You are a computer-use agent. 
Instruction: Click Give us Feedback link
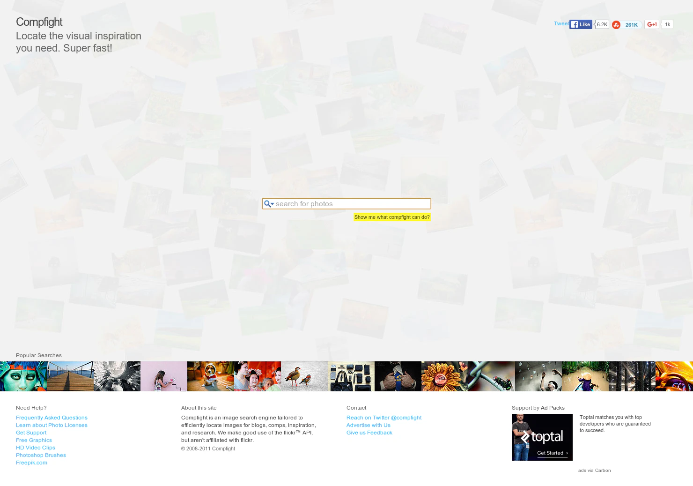(369, 433)
